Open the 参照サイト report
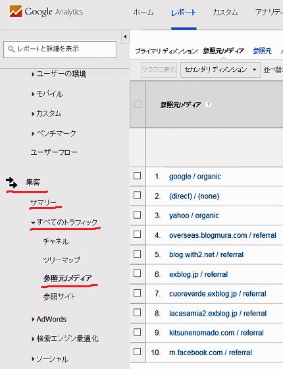Image resolution: width=283 pixels, height=369 pixels. pyautogui.click(x=59, y=297)
